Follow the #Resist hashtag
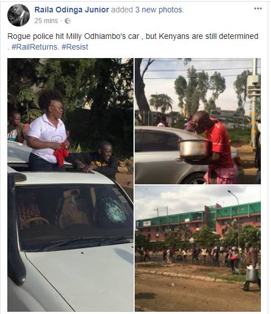 tap(75, 47)
